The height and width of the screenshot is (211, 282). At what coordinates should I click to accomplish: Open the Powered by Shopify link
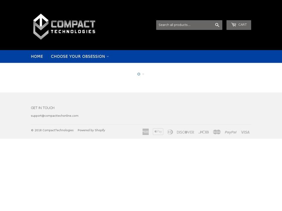(91, 130)
